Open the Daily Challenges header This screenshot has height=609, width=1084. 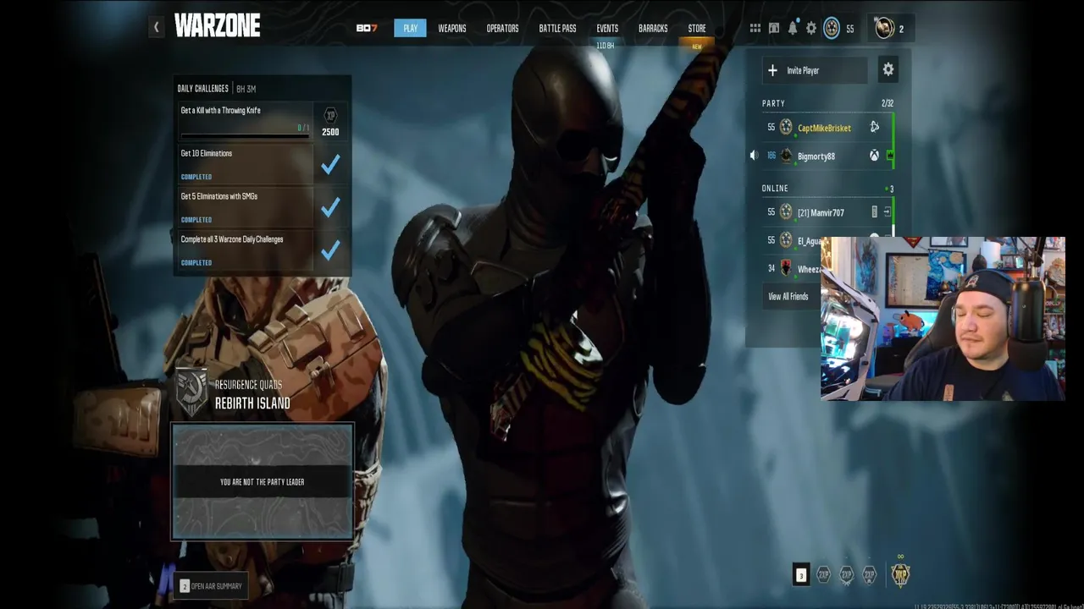[x=202, y=88]
